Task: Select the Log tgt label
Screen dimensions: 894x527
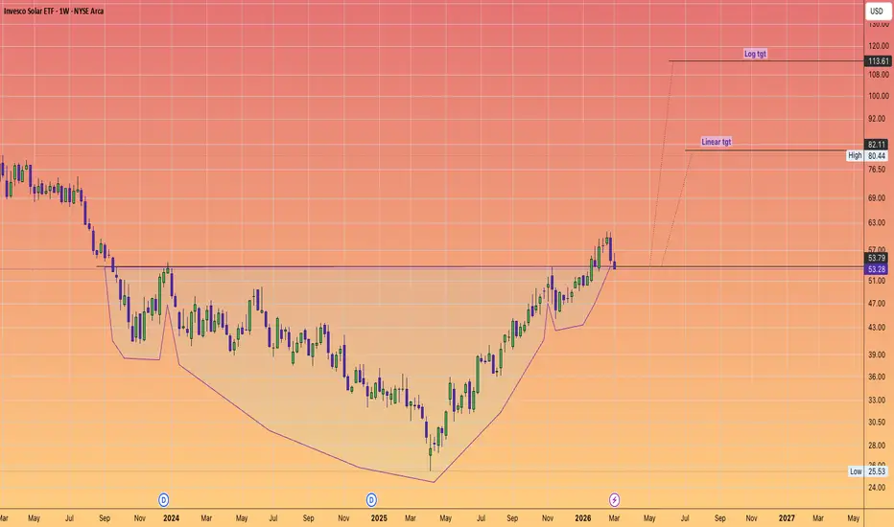Action: (755, 54)
